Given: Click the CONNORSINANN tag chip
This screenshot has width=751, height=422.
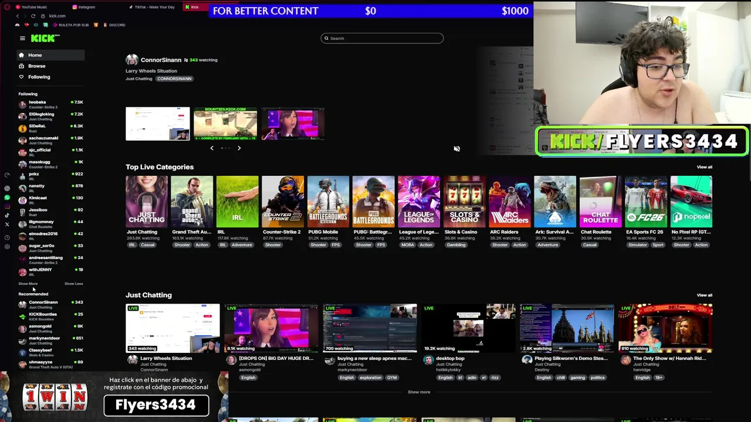Looking at the screenshot, I should 174,79.
